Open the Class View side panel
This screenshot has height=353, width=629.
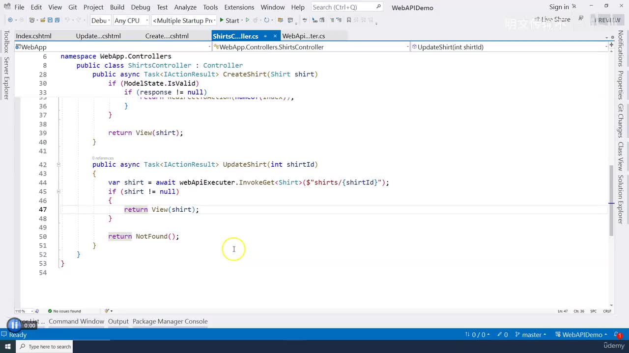621,156
